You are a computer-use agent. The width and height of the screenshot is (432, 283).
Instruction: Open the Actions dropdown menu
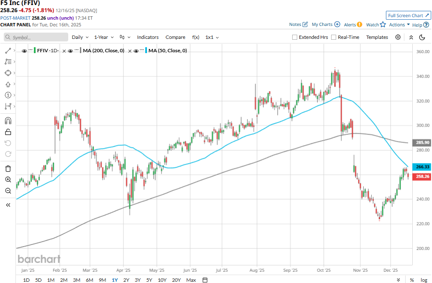click(x=399, y=25)
